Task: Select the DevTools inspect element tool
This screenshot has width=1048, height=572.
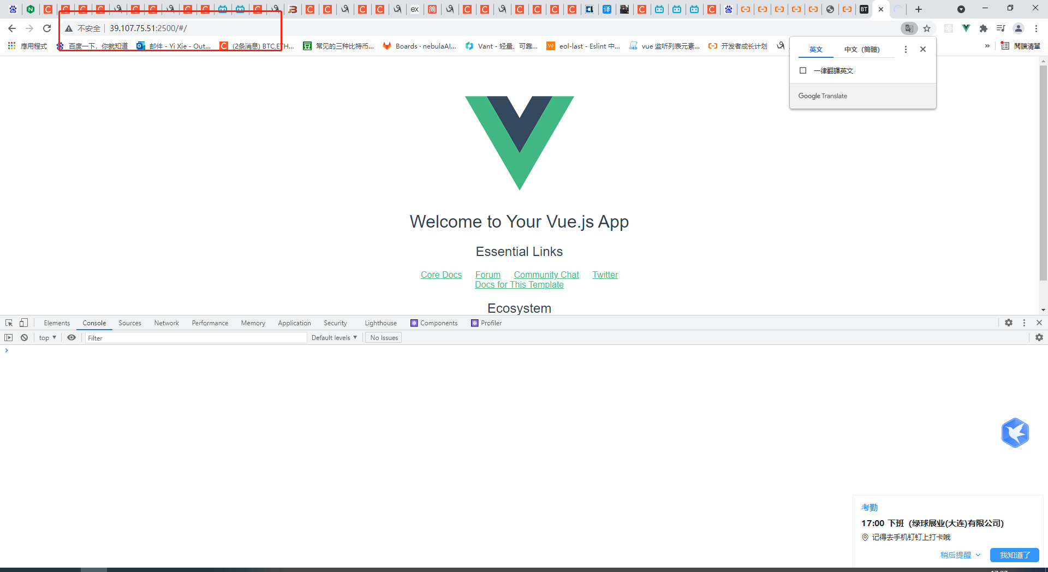Action: pyautogui.click(x=9, y=323)
